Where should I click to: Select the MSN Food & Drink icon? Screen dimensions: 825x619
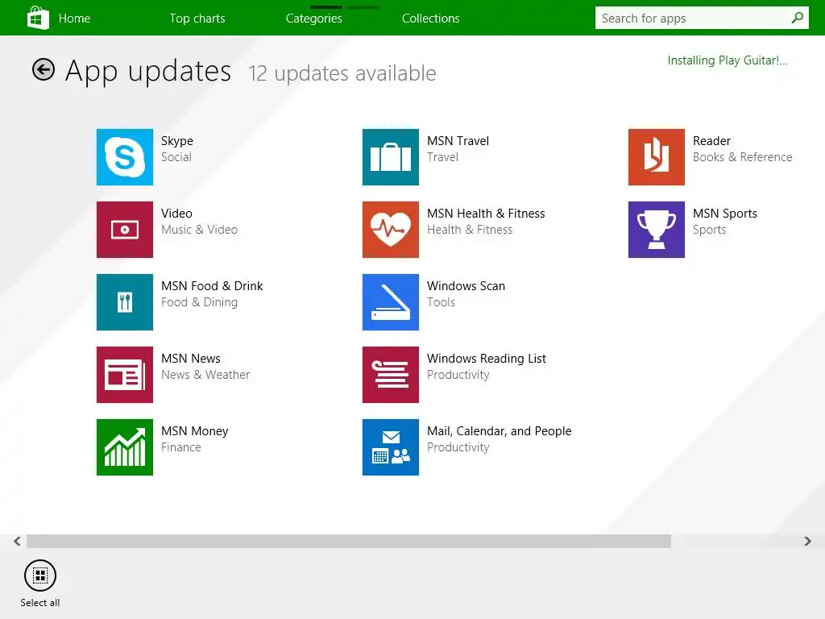(125, 302)
